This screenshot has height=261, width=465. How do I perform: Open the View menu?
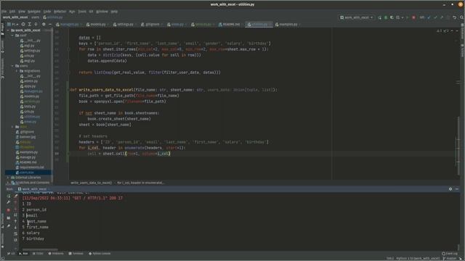pos(22,12)
